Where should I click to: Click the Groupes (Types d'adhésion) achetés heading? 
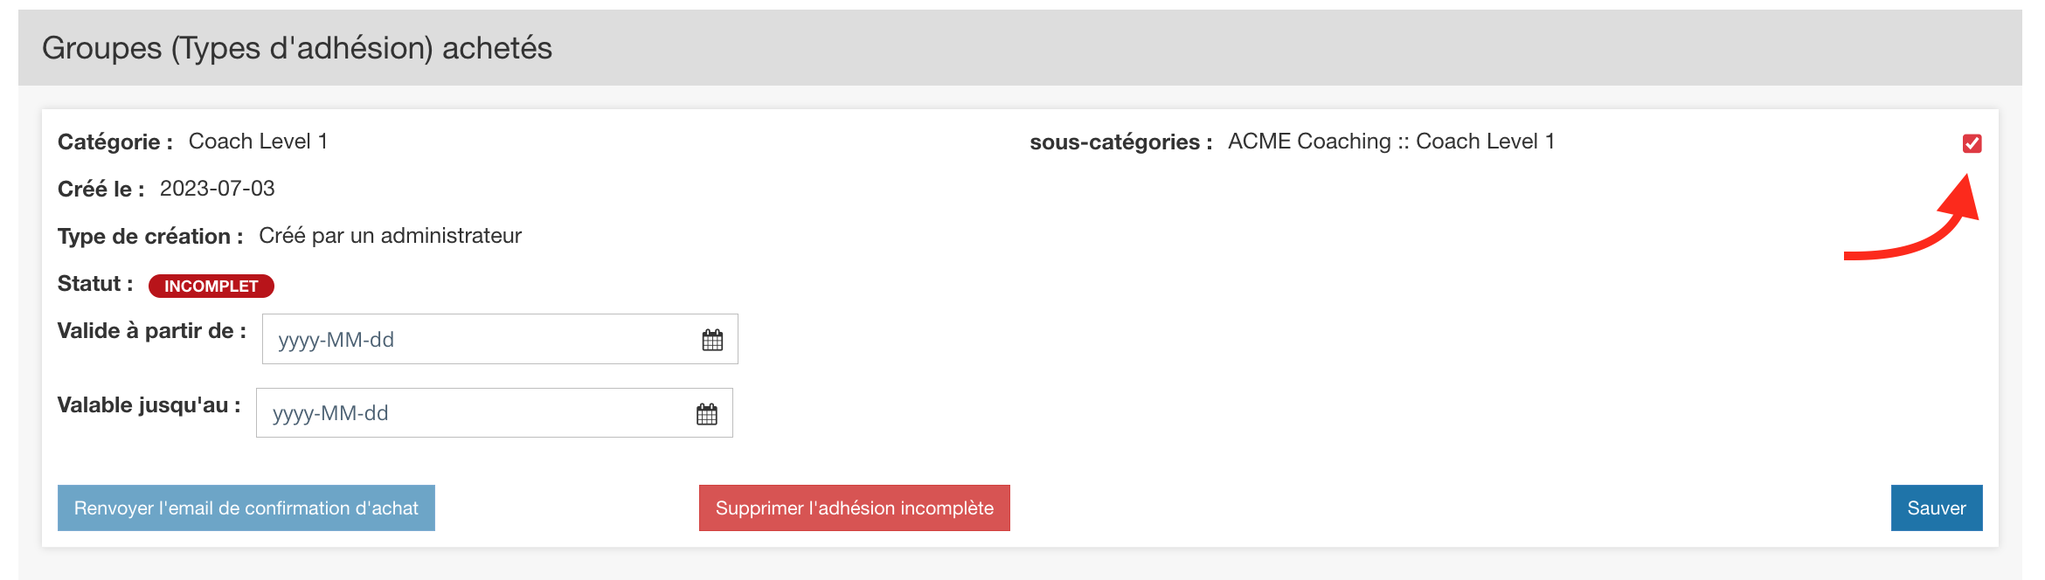tap(297, 48)
